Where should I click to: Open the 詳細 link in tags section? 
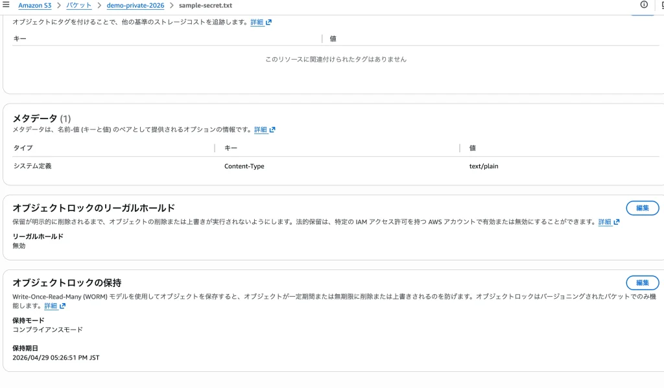tap(257, 22)
